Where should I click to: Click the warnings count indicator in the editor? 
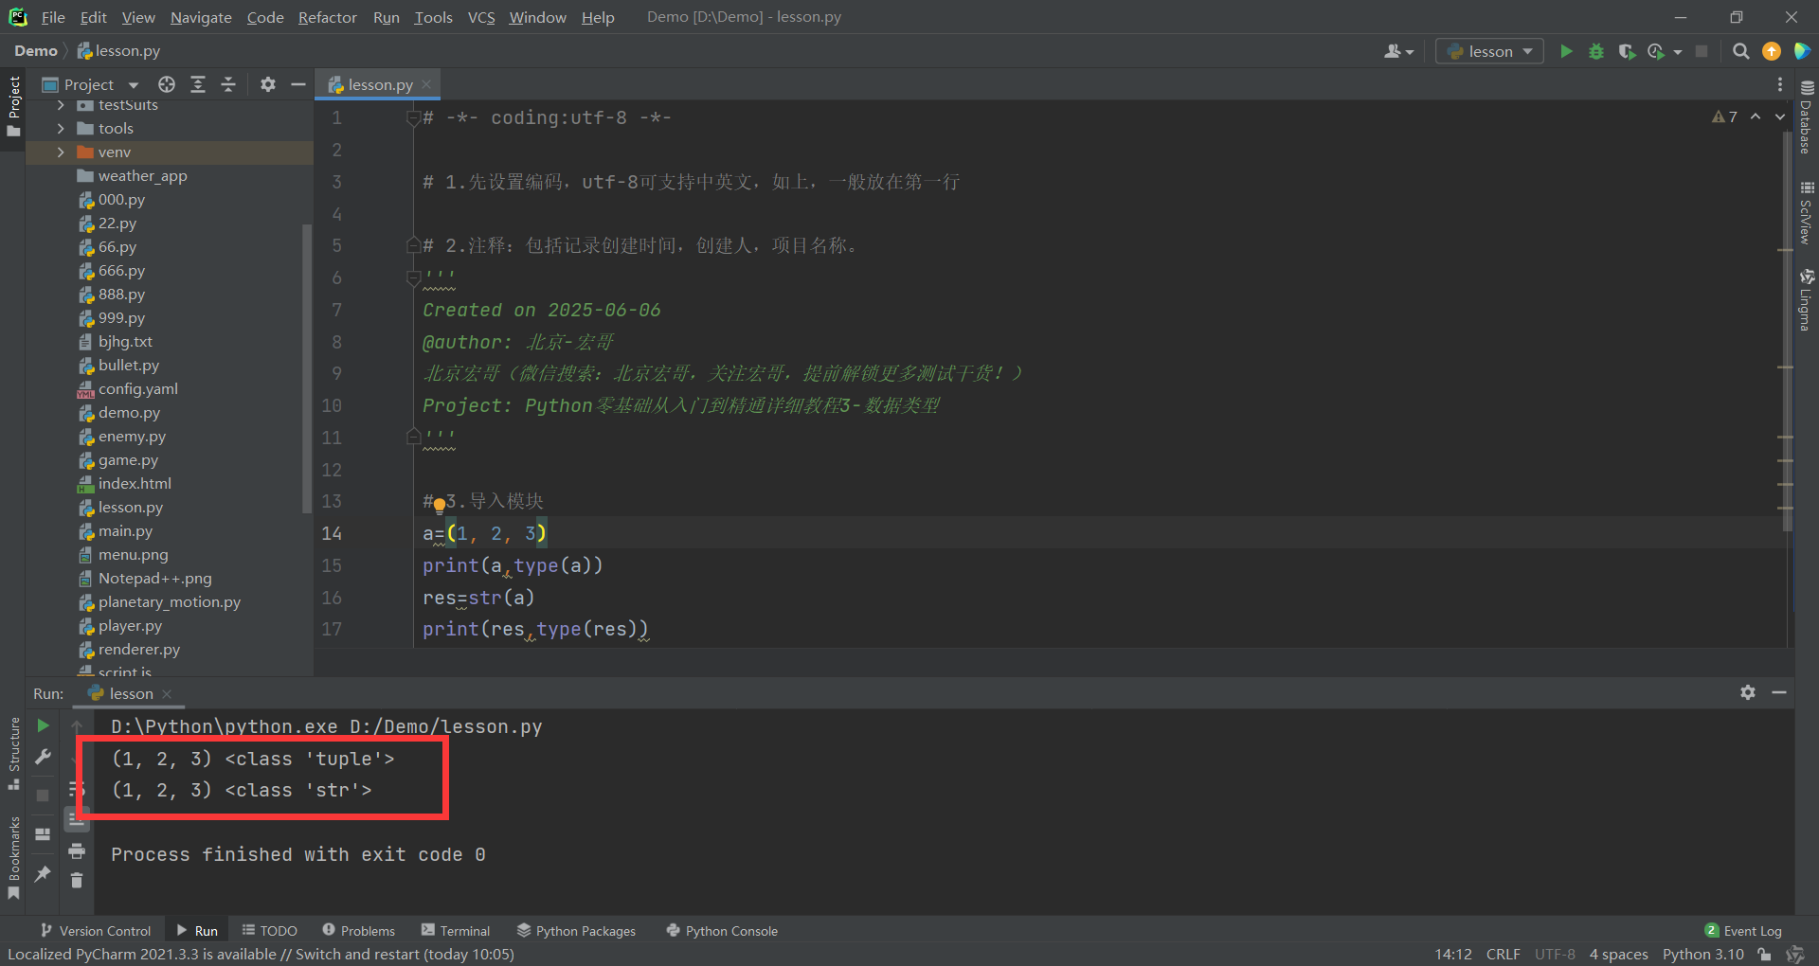[1725, 116]
